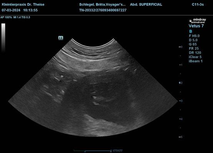
Task: Select the focus position arrow at depth 2
Action: (x=180, y=83)
